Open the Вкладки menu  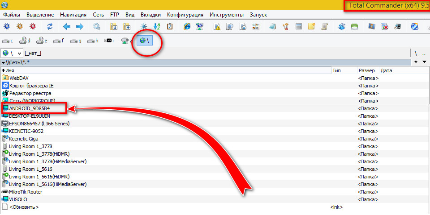click(x=150, y=15)
